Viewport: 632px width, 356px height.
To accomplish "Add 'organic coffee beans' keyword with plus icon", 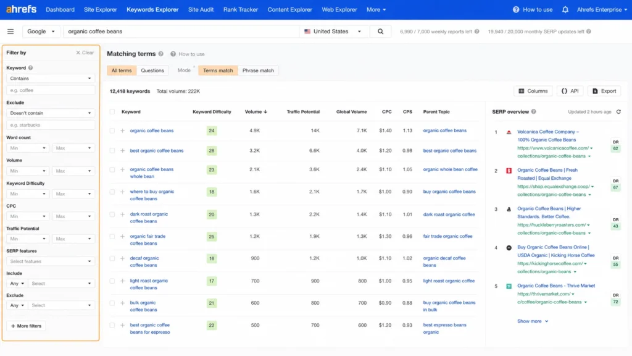I will click(123, 131).
